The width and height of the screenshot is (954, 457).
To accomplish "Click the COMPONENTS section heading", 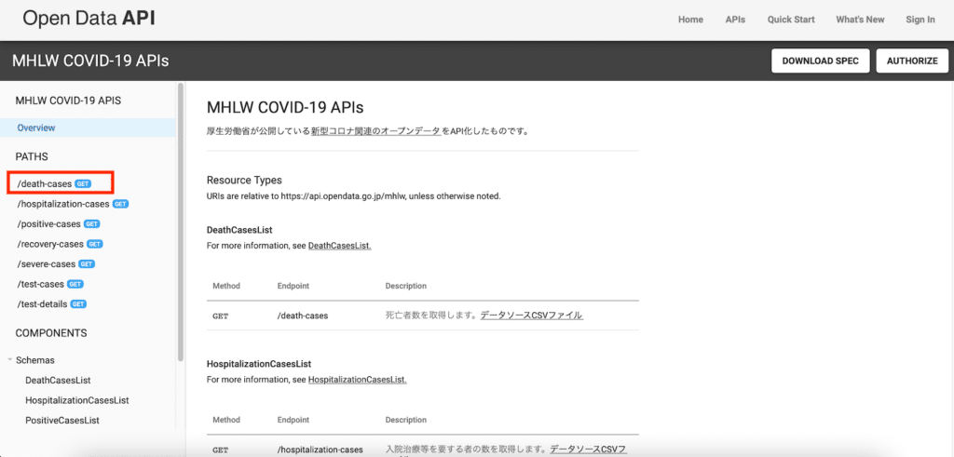I will (x=51, y=333).
